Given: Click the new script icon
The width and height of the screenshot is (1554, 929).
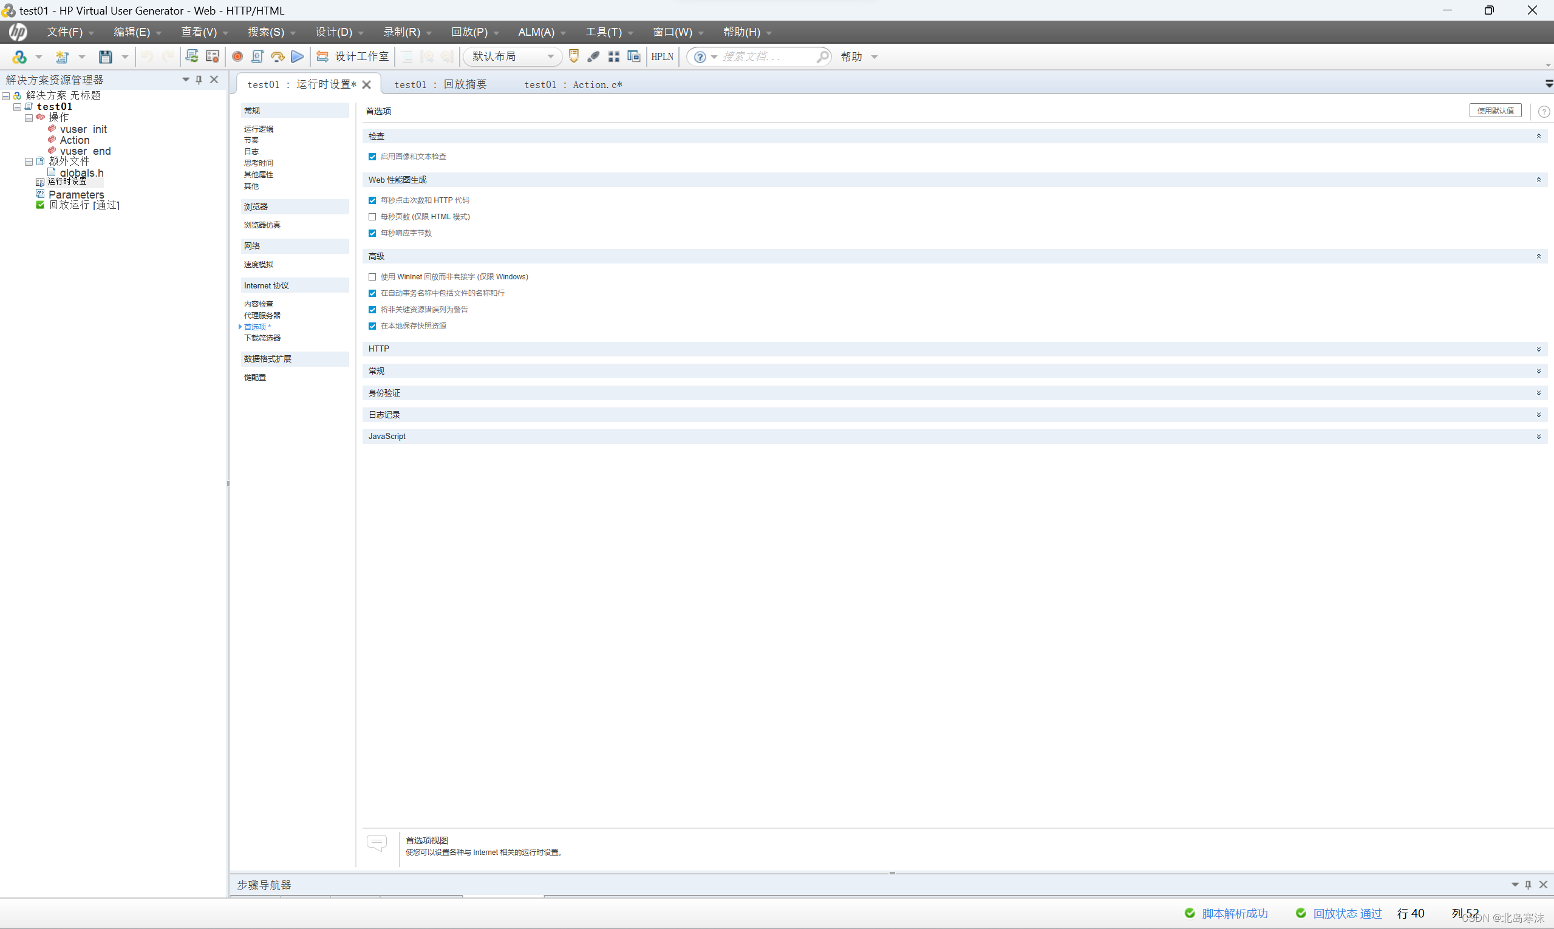Looking at the screenshot, I should [x=62, y=57].
